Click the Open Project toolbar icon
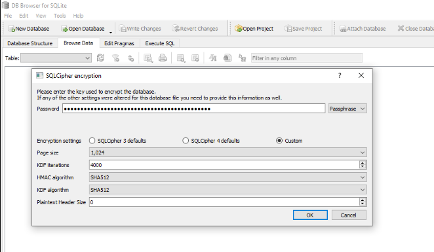The width and height of the screenshot is (434, 252). coord(239,29)
